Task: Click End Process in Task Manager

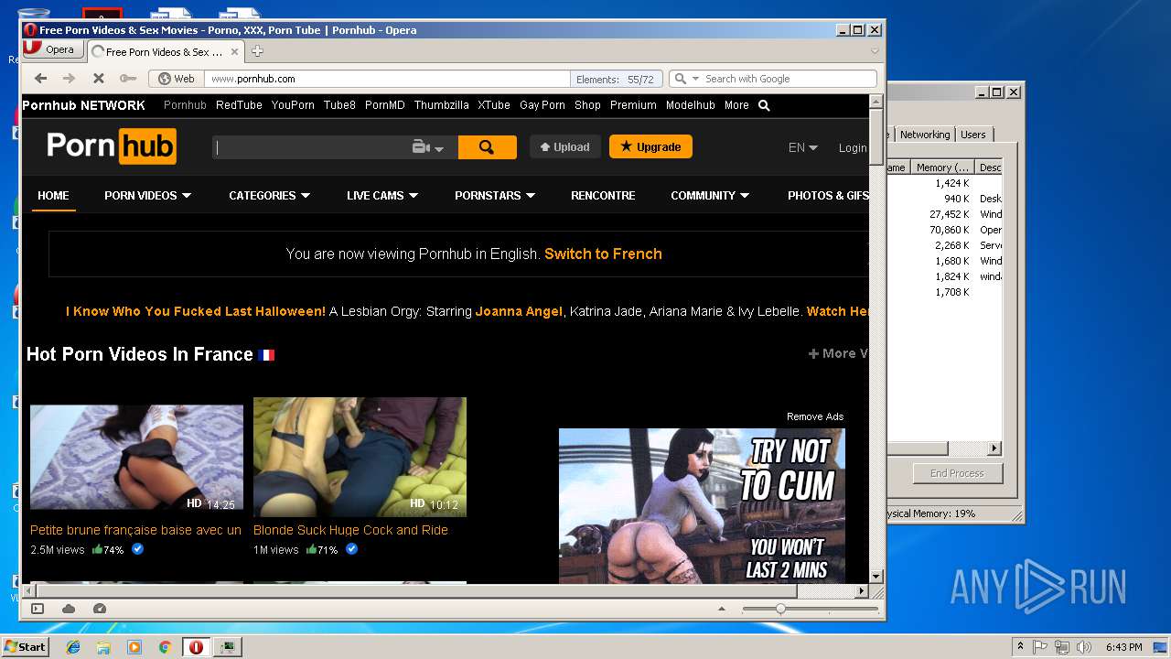Action: click(957, 473)
